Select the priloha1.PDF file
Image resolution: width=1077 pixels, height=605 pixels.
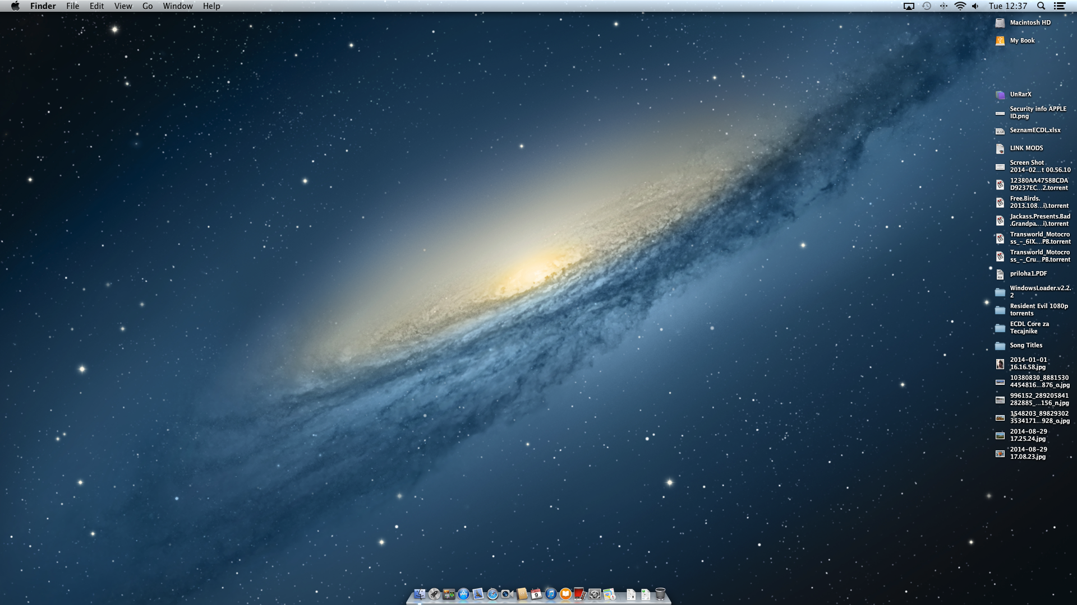1000,274
